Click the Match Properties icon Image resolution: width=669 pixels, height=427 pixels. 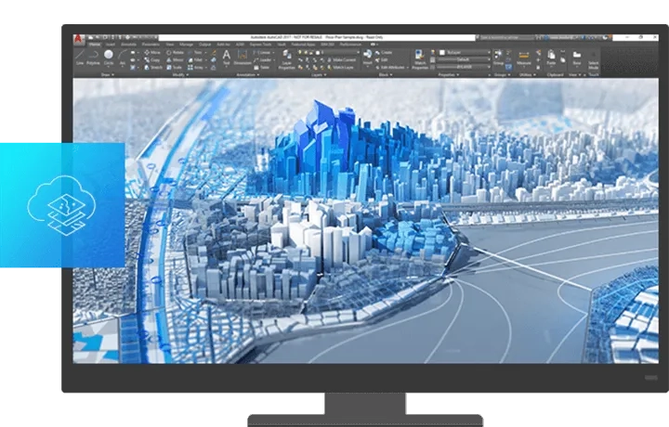[419, 58]
